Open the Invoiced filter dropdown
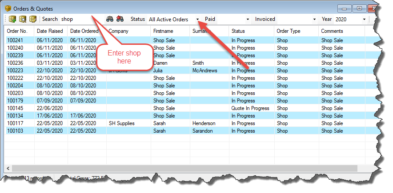 pyautogui.click(x=314, y=20)
